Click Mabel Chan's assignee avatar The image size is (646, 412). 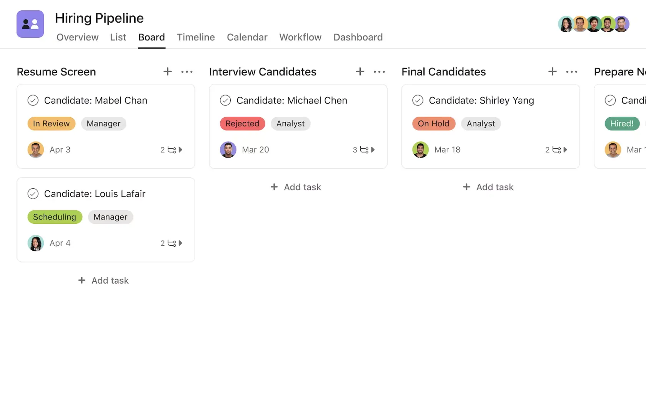tap(35, 150)
